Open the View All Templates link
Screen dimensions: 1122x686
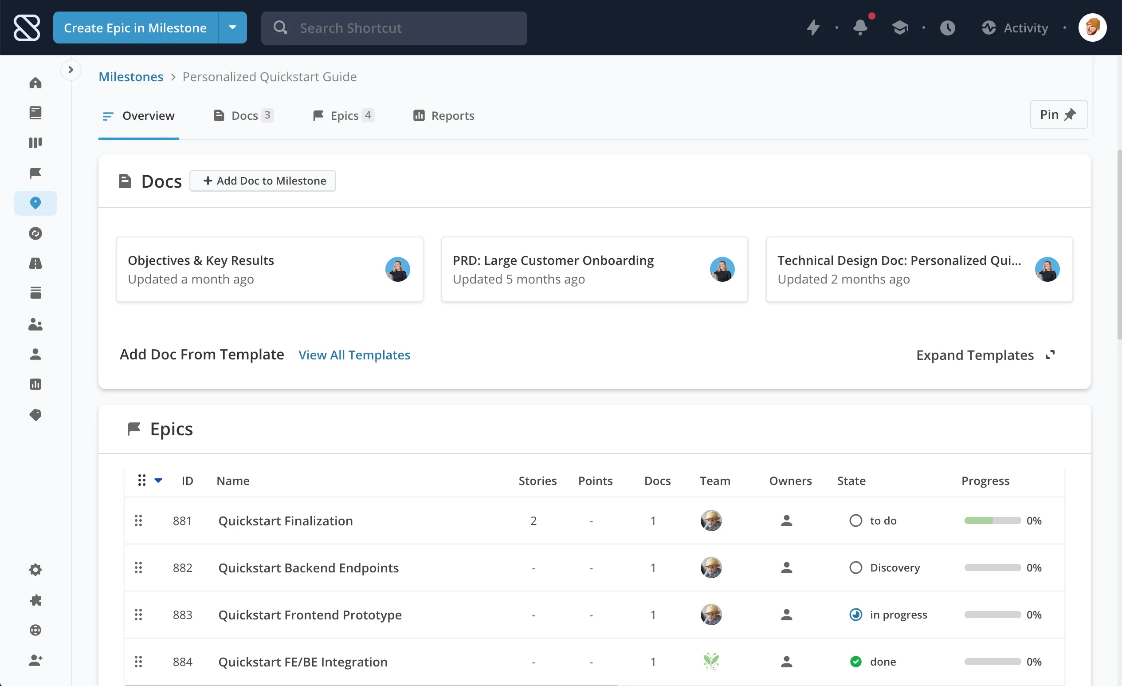tap(354, 355)
